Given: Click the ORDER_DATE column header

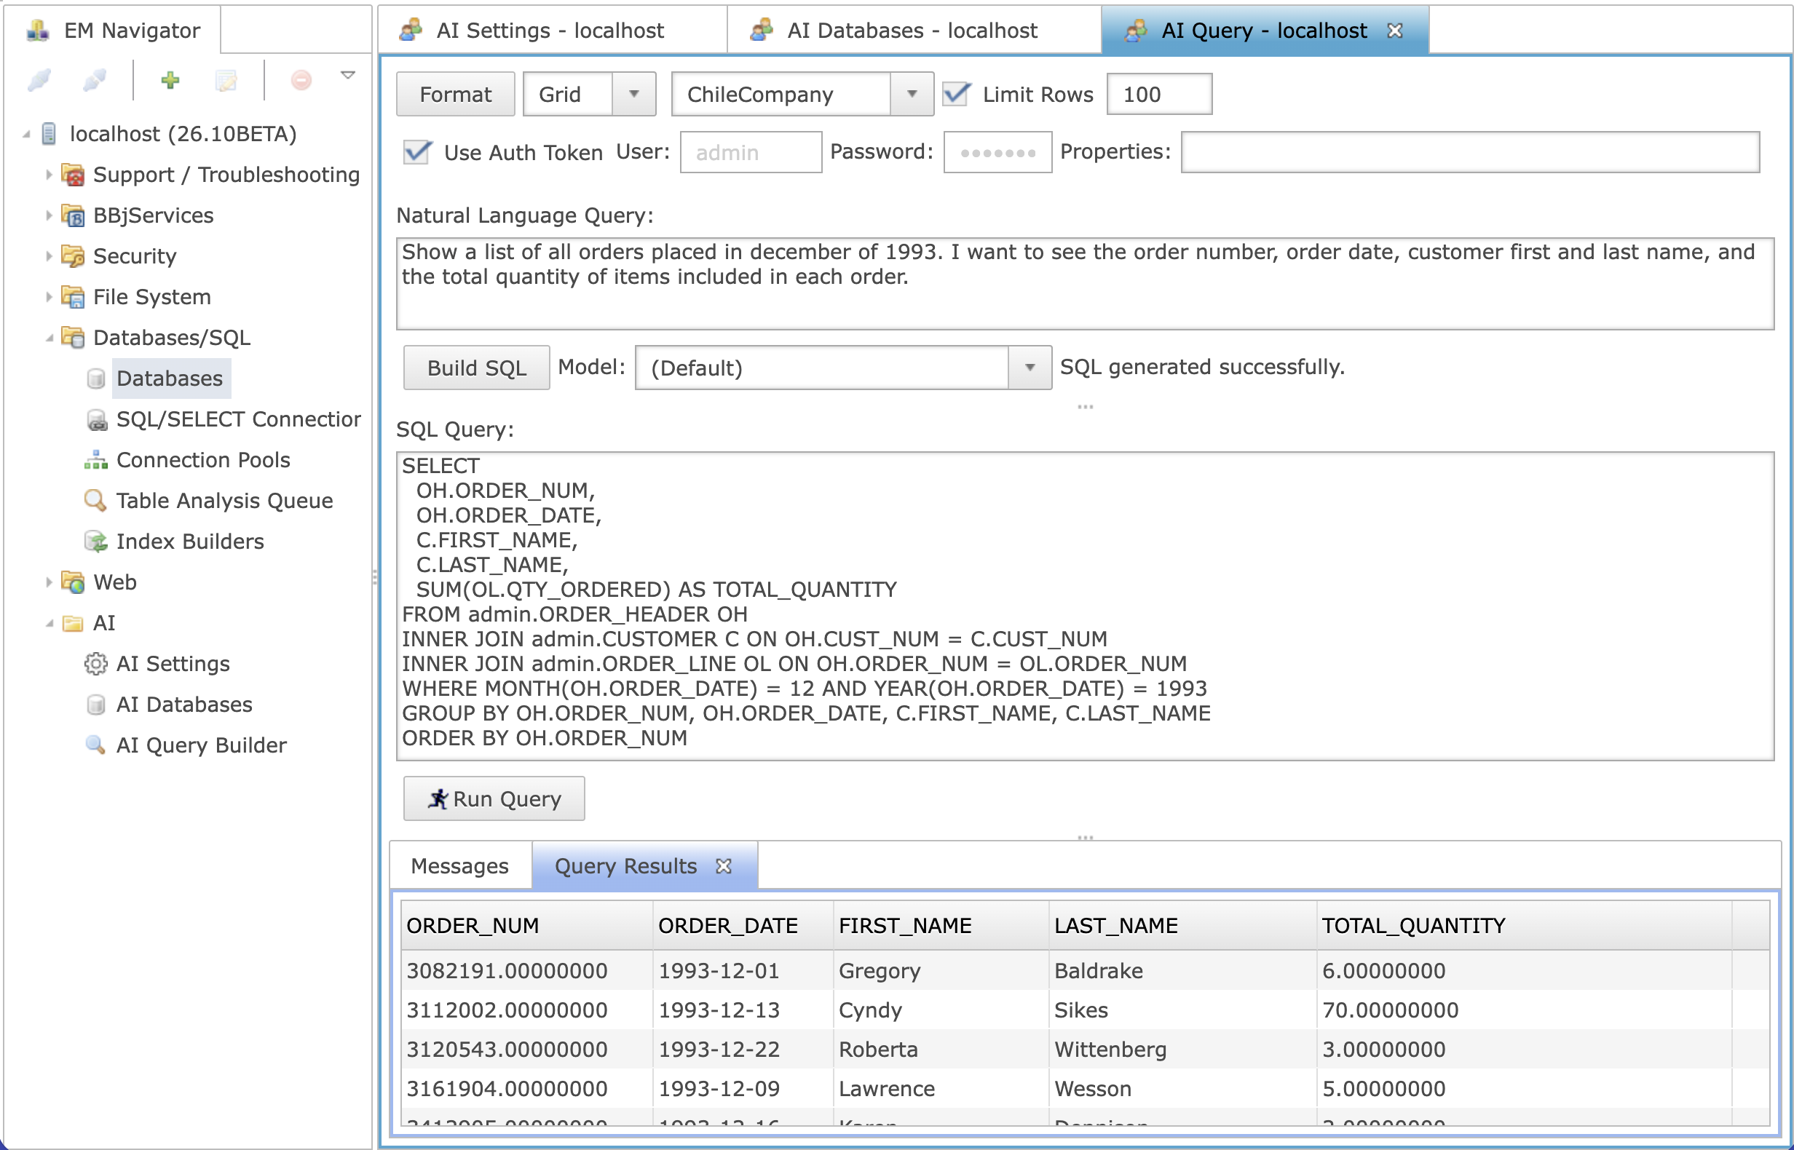Looking at the screenshot, I should point(743,926).
